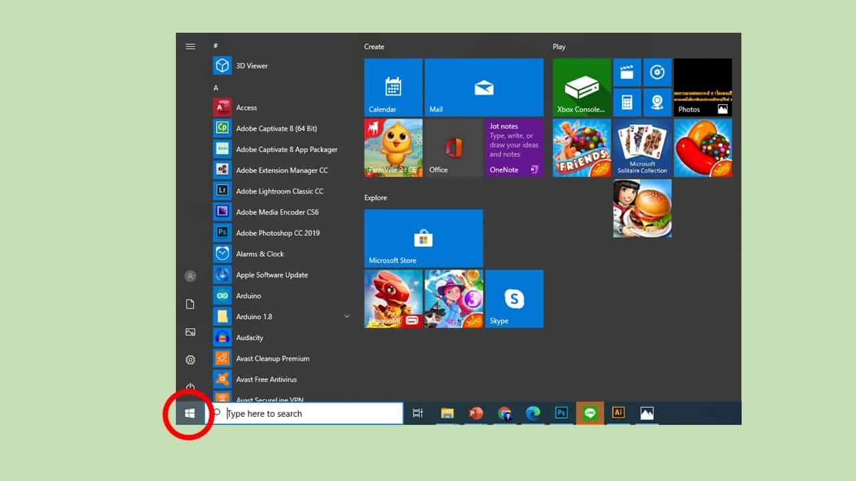
Task: Click the Type here to search box
Action: (x=304, y=414)
